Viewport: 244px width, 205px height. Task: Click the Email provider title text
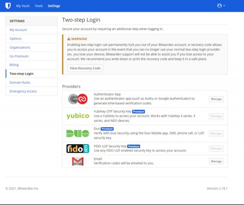tap(98, 159)
